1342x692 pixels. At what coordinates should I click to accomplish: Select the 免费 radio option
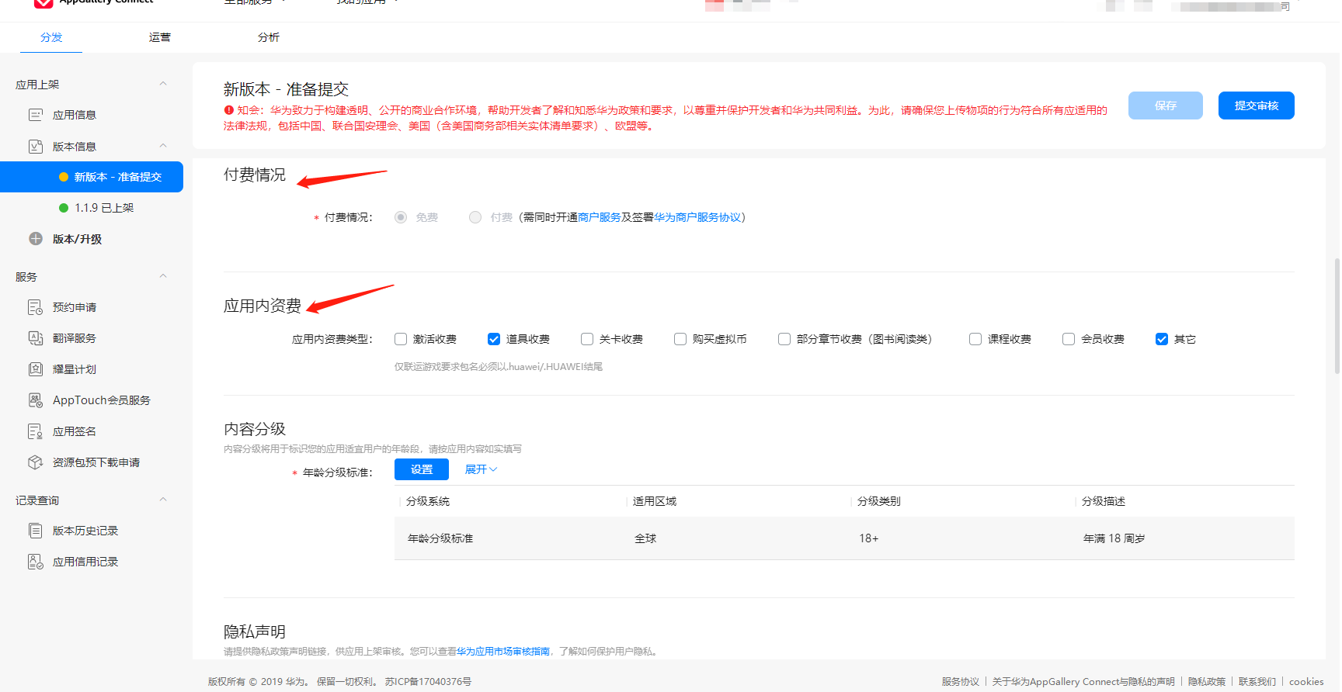tap(401, 217)
